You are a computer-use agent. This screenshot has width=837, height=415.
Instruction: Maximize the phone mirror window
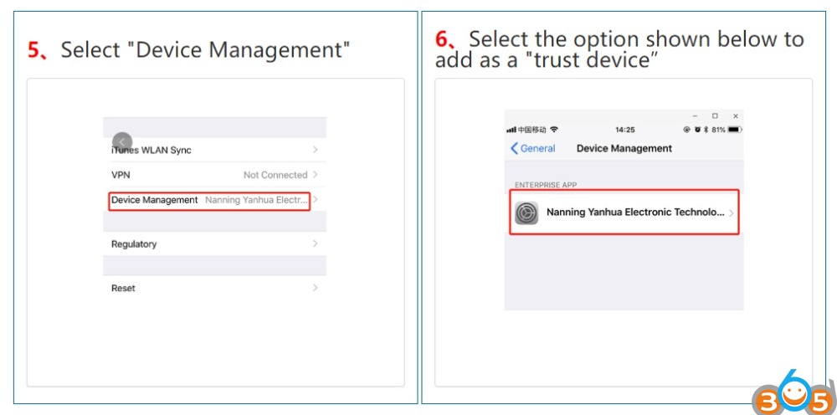click(715, 115)
